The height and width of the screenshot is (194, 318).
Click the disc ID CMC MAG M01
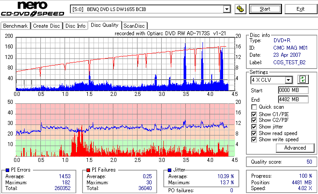pos(290,48)
